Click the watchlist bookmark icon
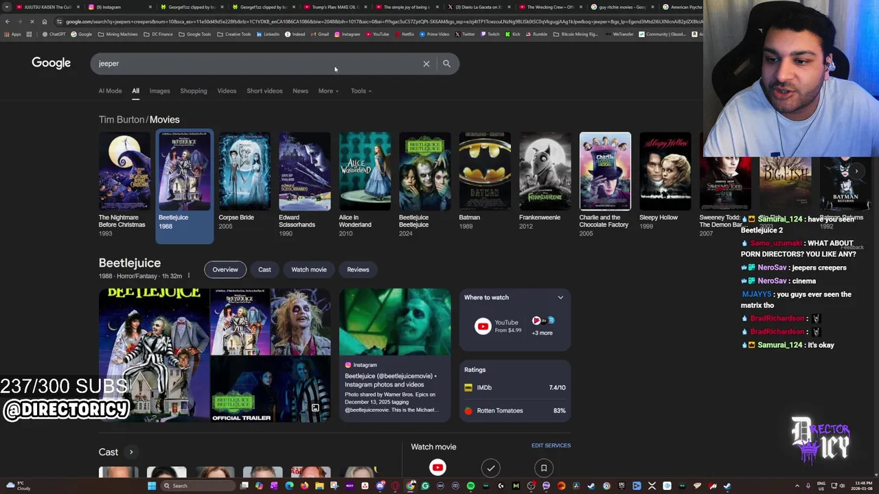 click(544, 468)
